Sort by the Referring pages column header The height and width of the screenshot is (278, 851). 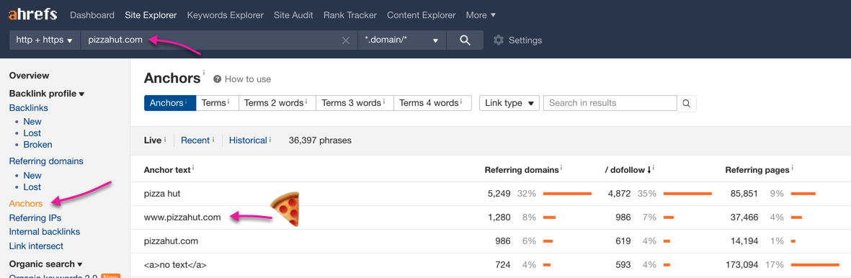[757, 170]
